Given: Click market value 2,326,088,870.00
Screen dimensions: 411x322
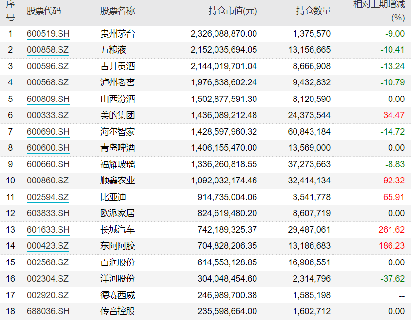Looking at the screenshot, I should click(x=224, y=34).
